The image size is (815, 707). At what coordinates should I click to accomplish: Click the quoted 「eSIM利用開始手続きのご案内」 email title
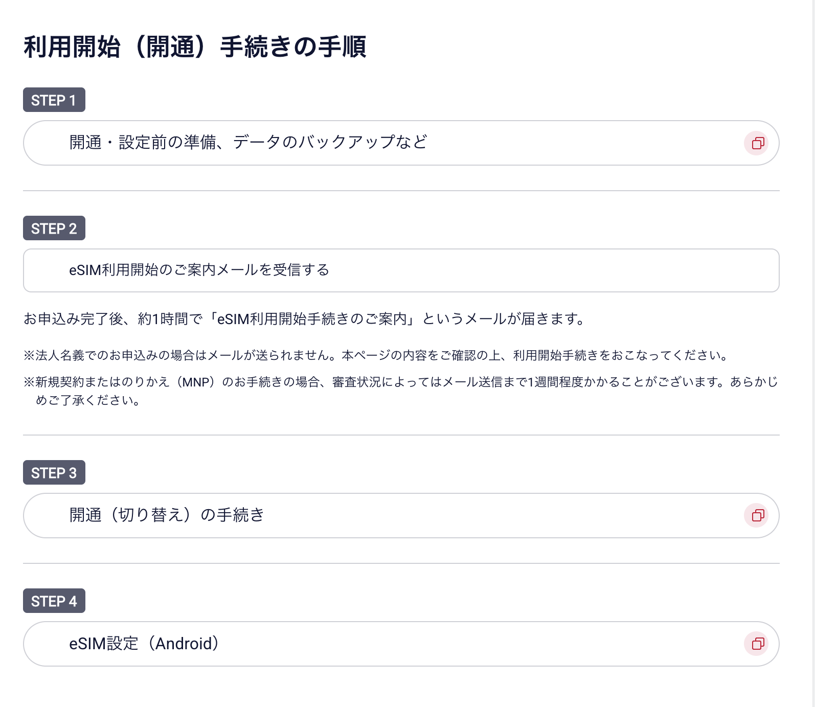pyautogui.click(x=312, y=319)
